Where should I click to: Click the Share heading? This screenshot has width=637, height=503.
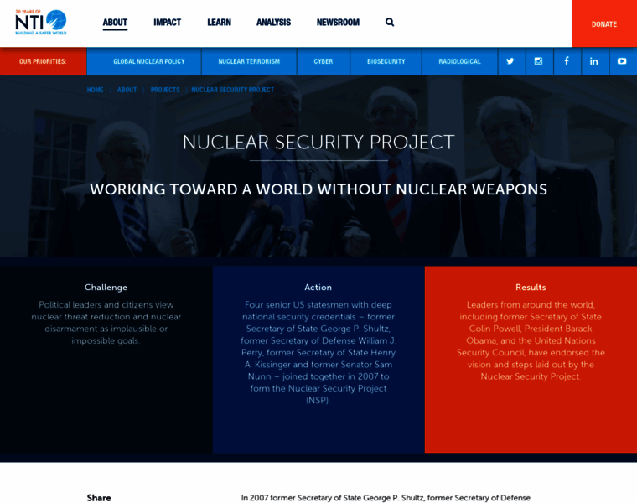pyautogui.click(x=99, y=498)
